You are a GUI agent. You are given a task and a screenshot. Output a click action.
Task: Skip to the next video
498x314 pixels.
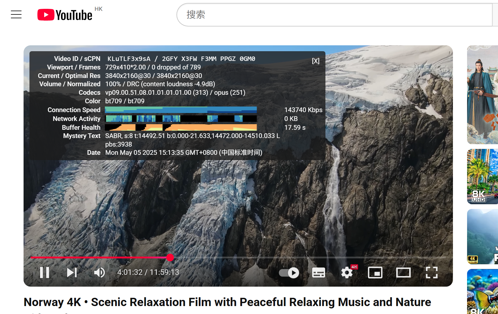(x=72, y=273)
